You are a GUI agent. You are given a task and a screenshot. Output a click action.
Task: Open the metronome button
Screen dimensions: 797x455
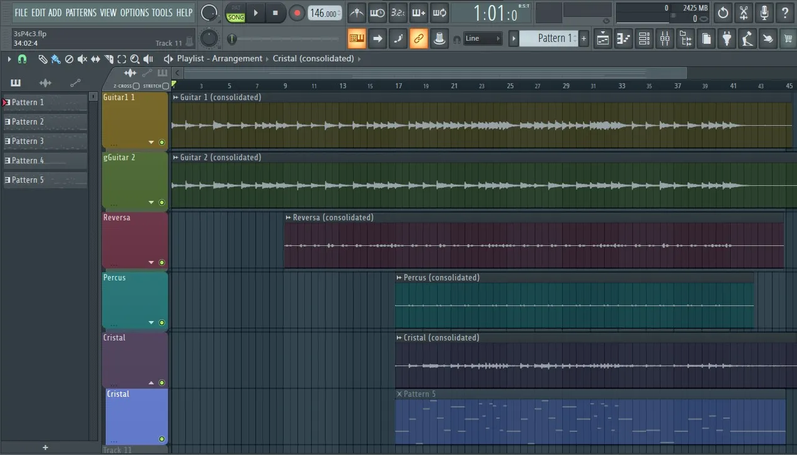[x=357, y=12]
